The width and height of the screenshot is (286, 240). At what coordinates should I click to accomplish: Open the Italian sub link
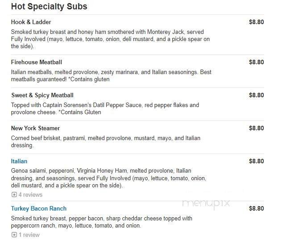[19, 161]
